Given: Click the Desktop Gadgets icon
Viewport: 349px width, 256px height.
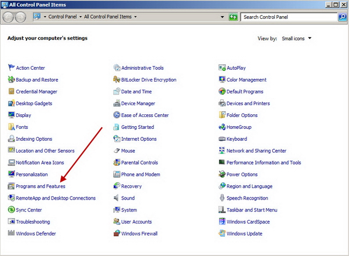Looking at the screenshot, I should [x=11, y=103].
